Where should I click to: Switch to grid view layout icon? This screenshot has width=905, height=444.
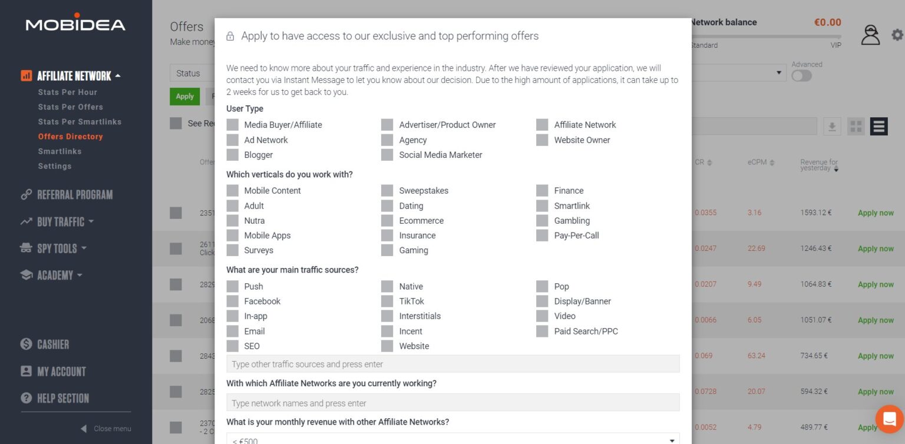pos(856,127)
